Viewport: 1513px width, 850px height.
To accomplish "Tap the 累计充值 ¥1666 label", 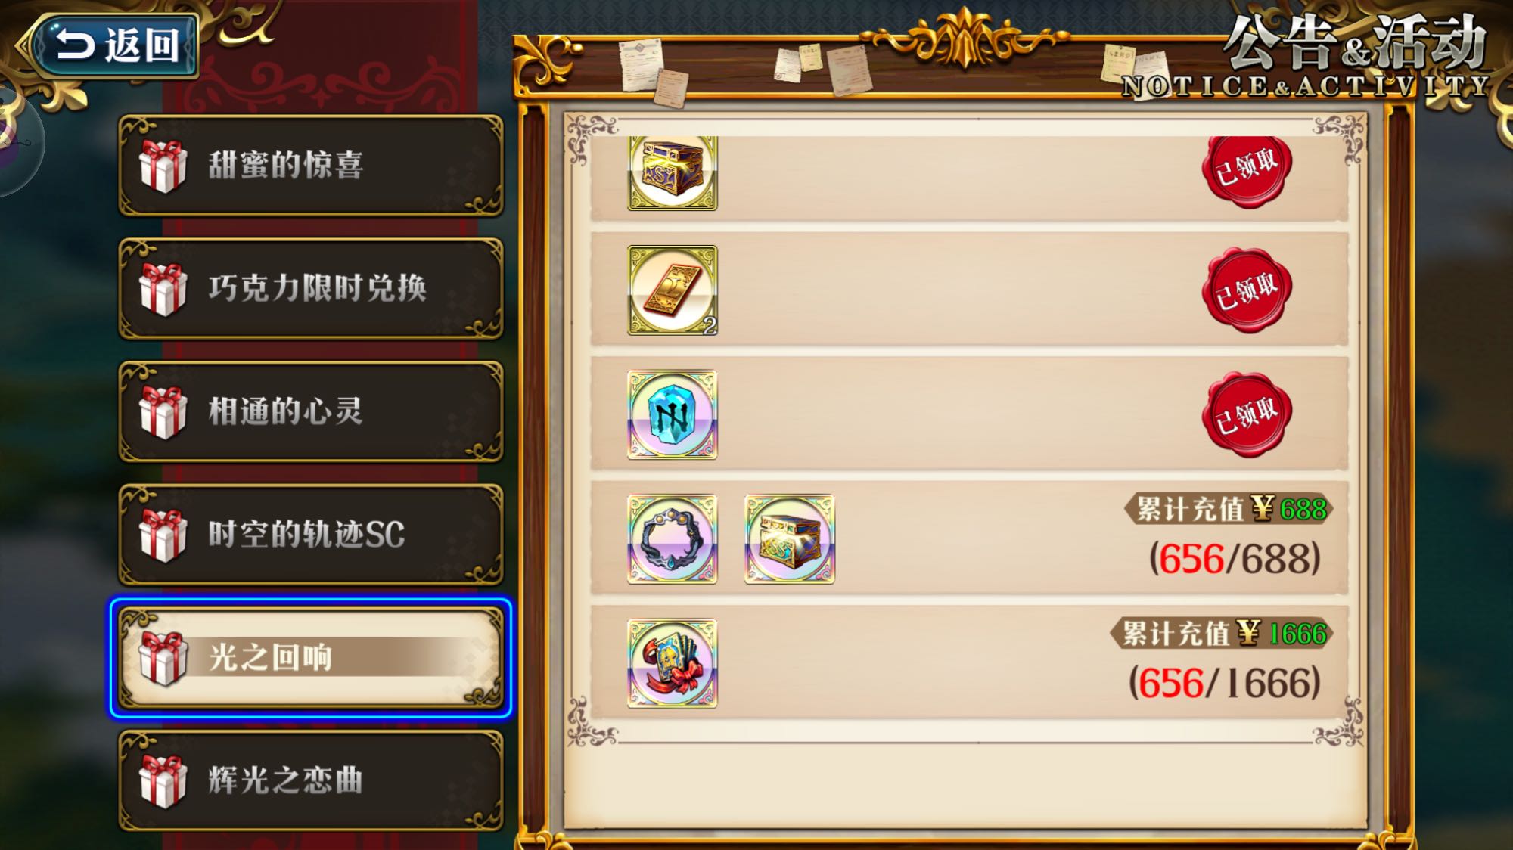I will click(x=1222, y=634).
